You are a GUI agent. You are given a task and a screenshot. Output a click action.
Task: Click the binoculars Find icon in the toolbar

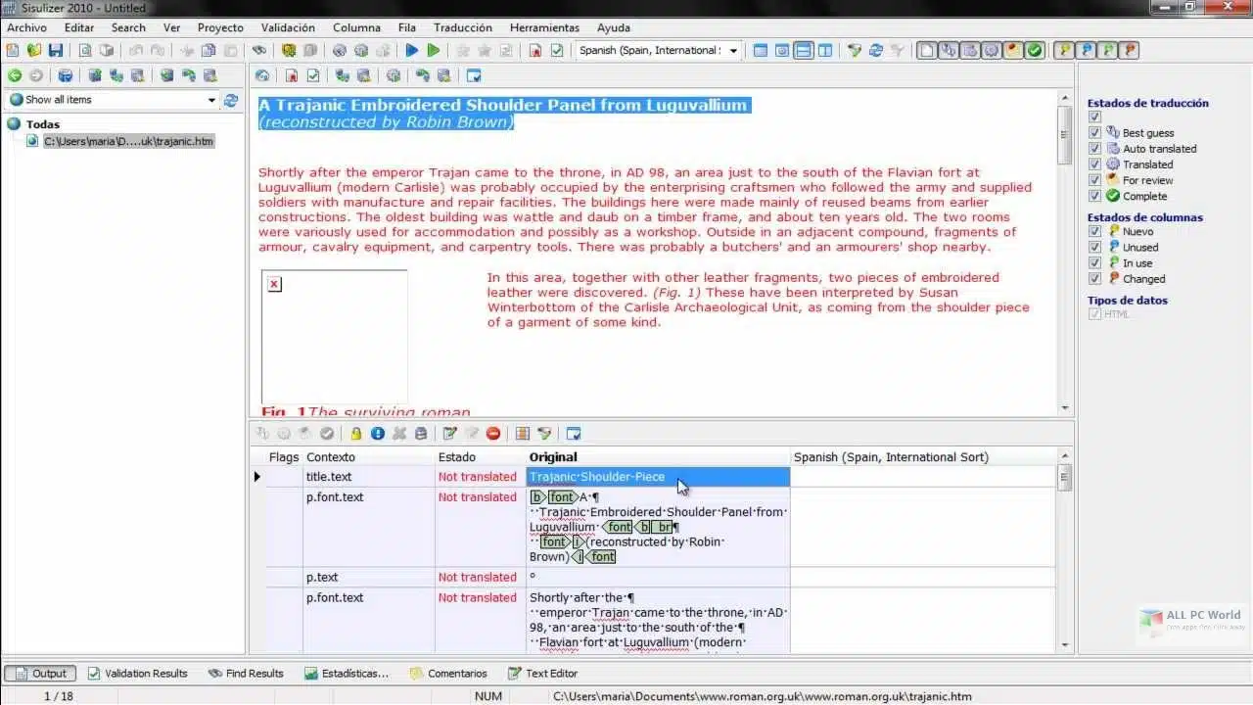click(x=258, y=50)
